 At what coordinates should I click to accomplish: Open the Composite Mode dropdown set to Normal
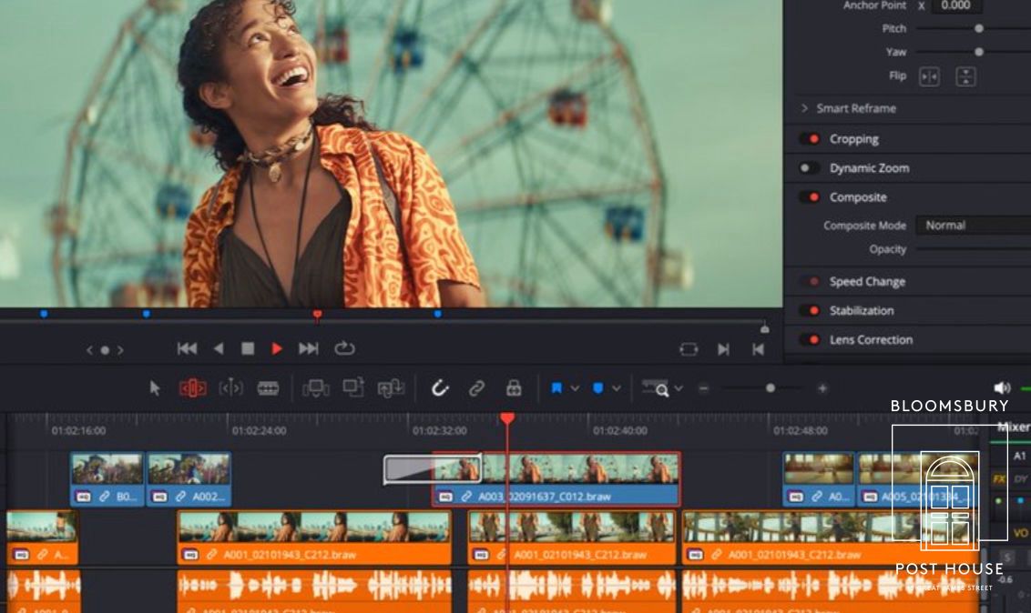coord(968,225)
